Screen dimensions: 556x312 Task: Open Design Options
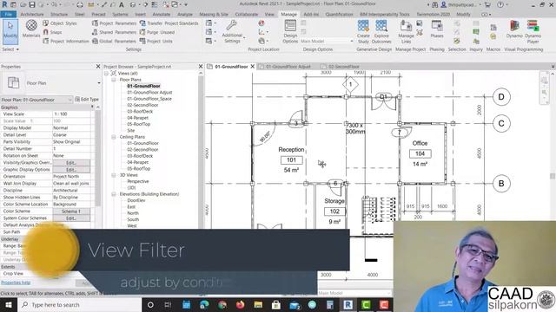290,31
